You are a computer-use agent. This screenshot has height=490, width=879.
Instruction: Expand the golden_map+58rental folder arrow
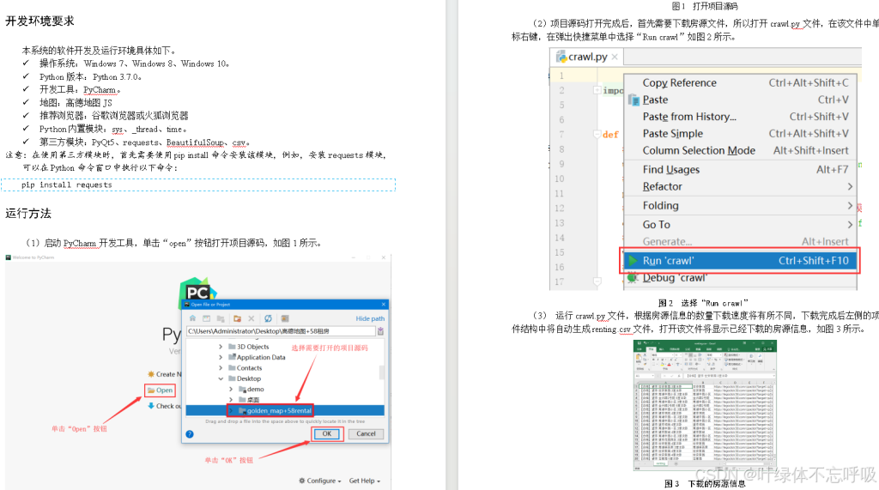click(231, 410)
